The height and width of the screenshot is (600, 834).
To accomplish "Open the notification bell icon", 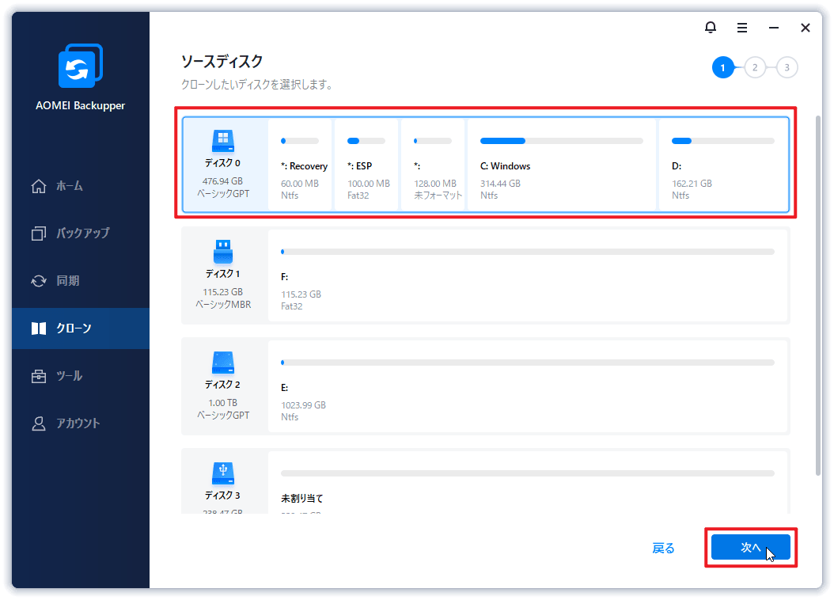I will pos(710,27).
